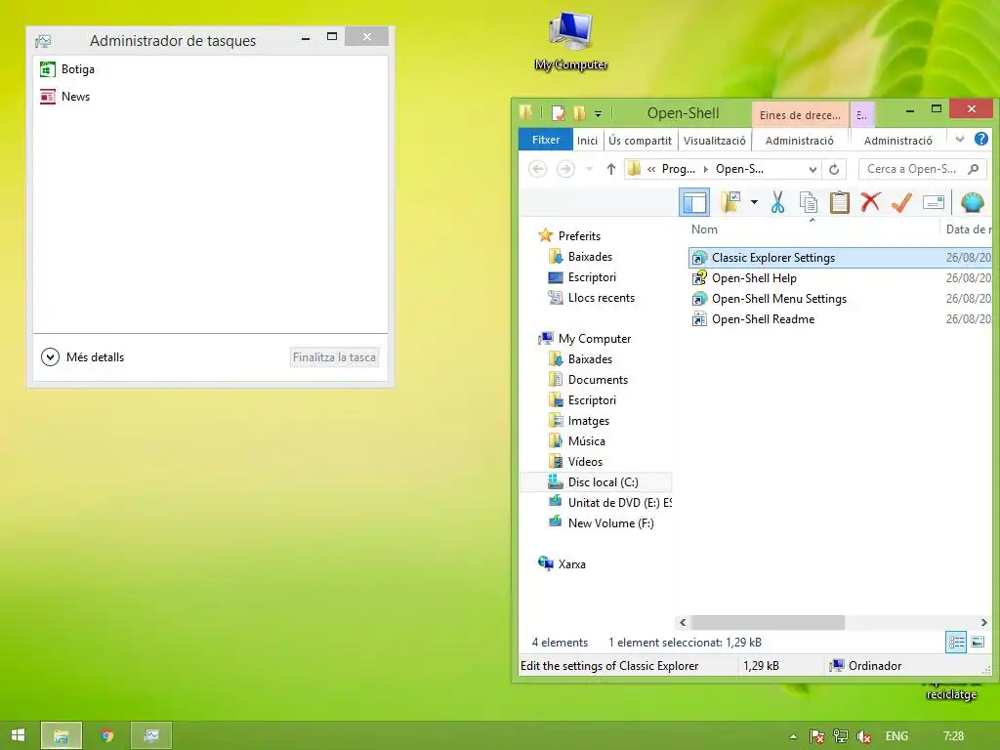
Task: Click New folder icon in quick access toolbar
Action: pyautogui.click(x=579, y=113)
